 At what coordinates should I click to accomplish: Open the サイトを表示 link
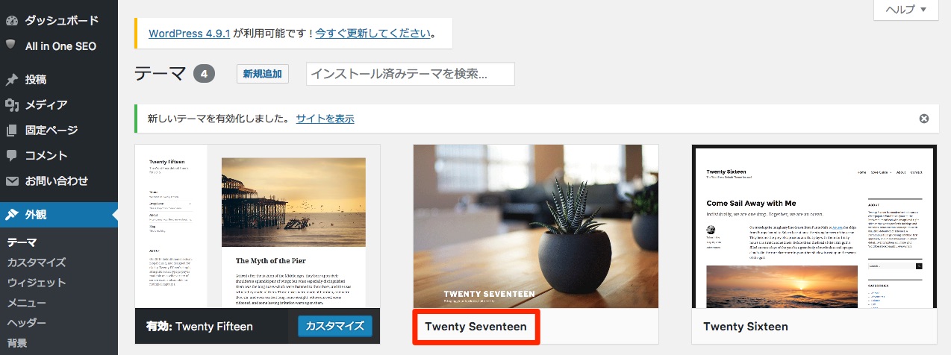point(325,119)
